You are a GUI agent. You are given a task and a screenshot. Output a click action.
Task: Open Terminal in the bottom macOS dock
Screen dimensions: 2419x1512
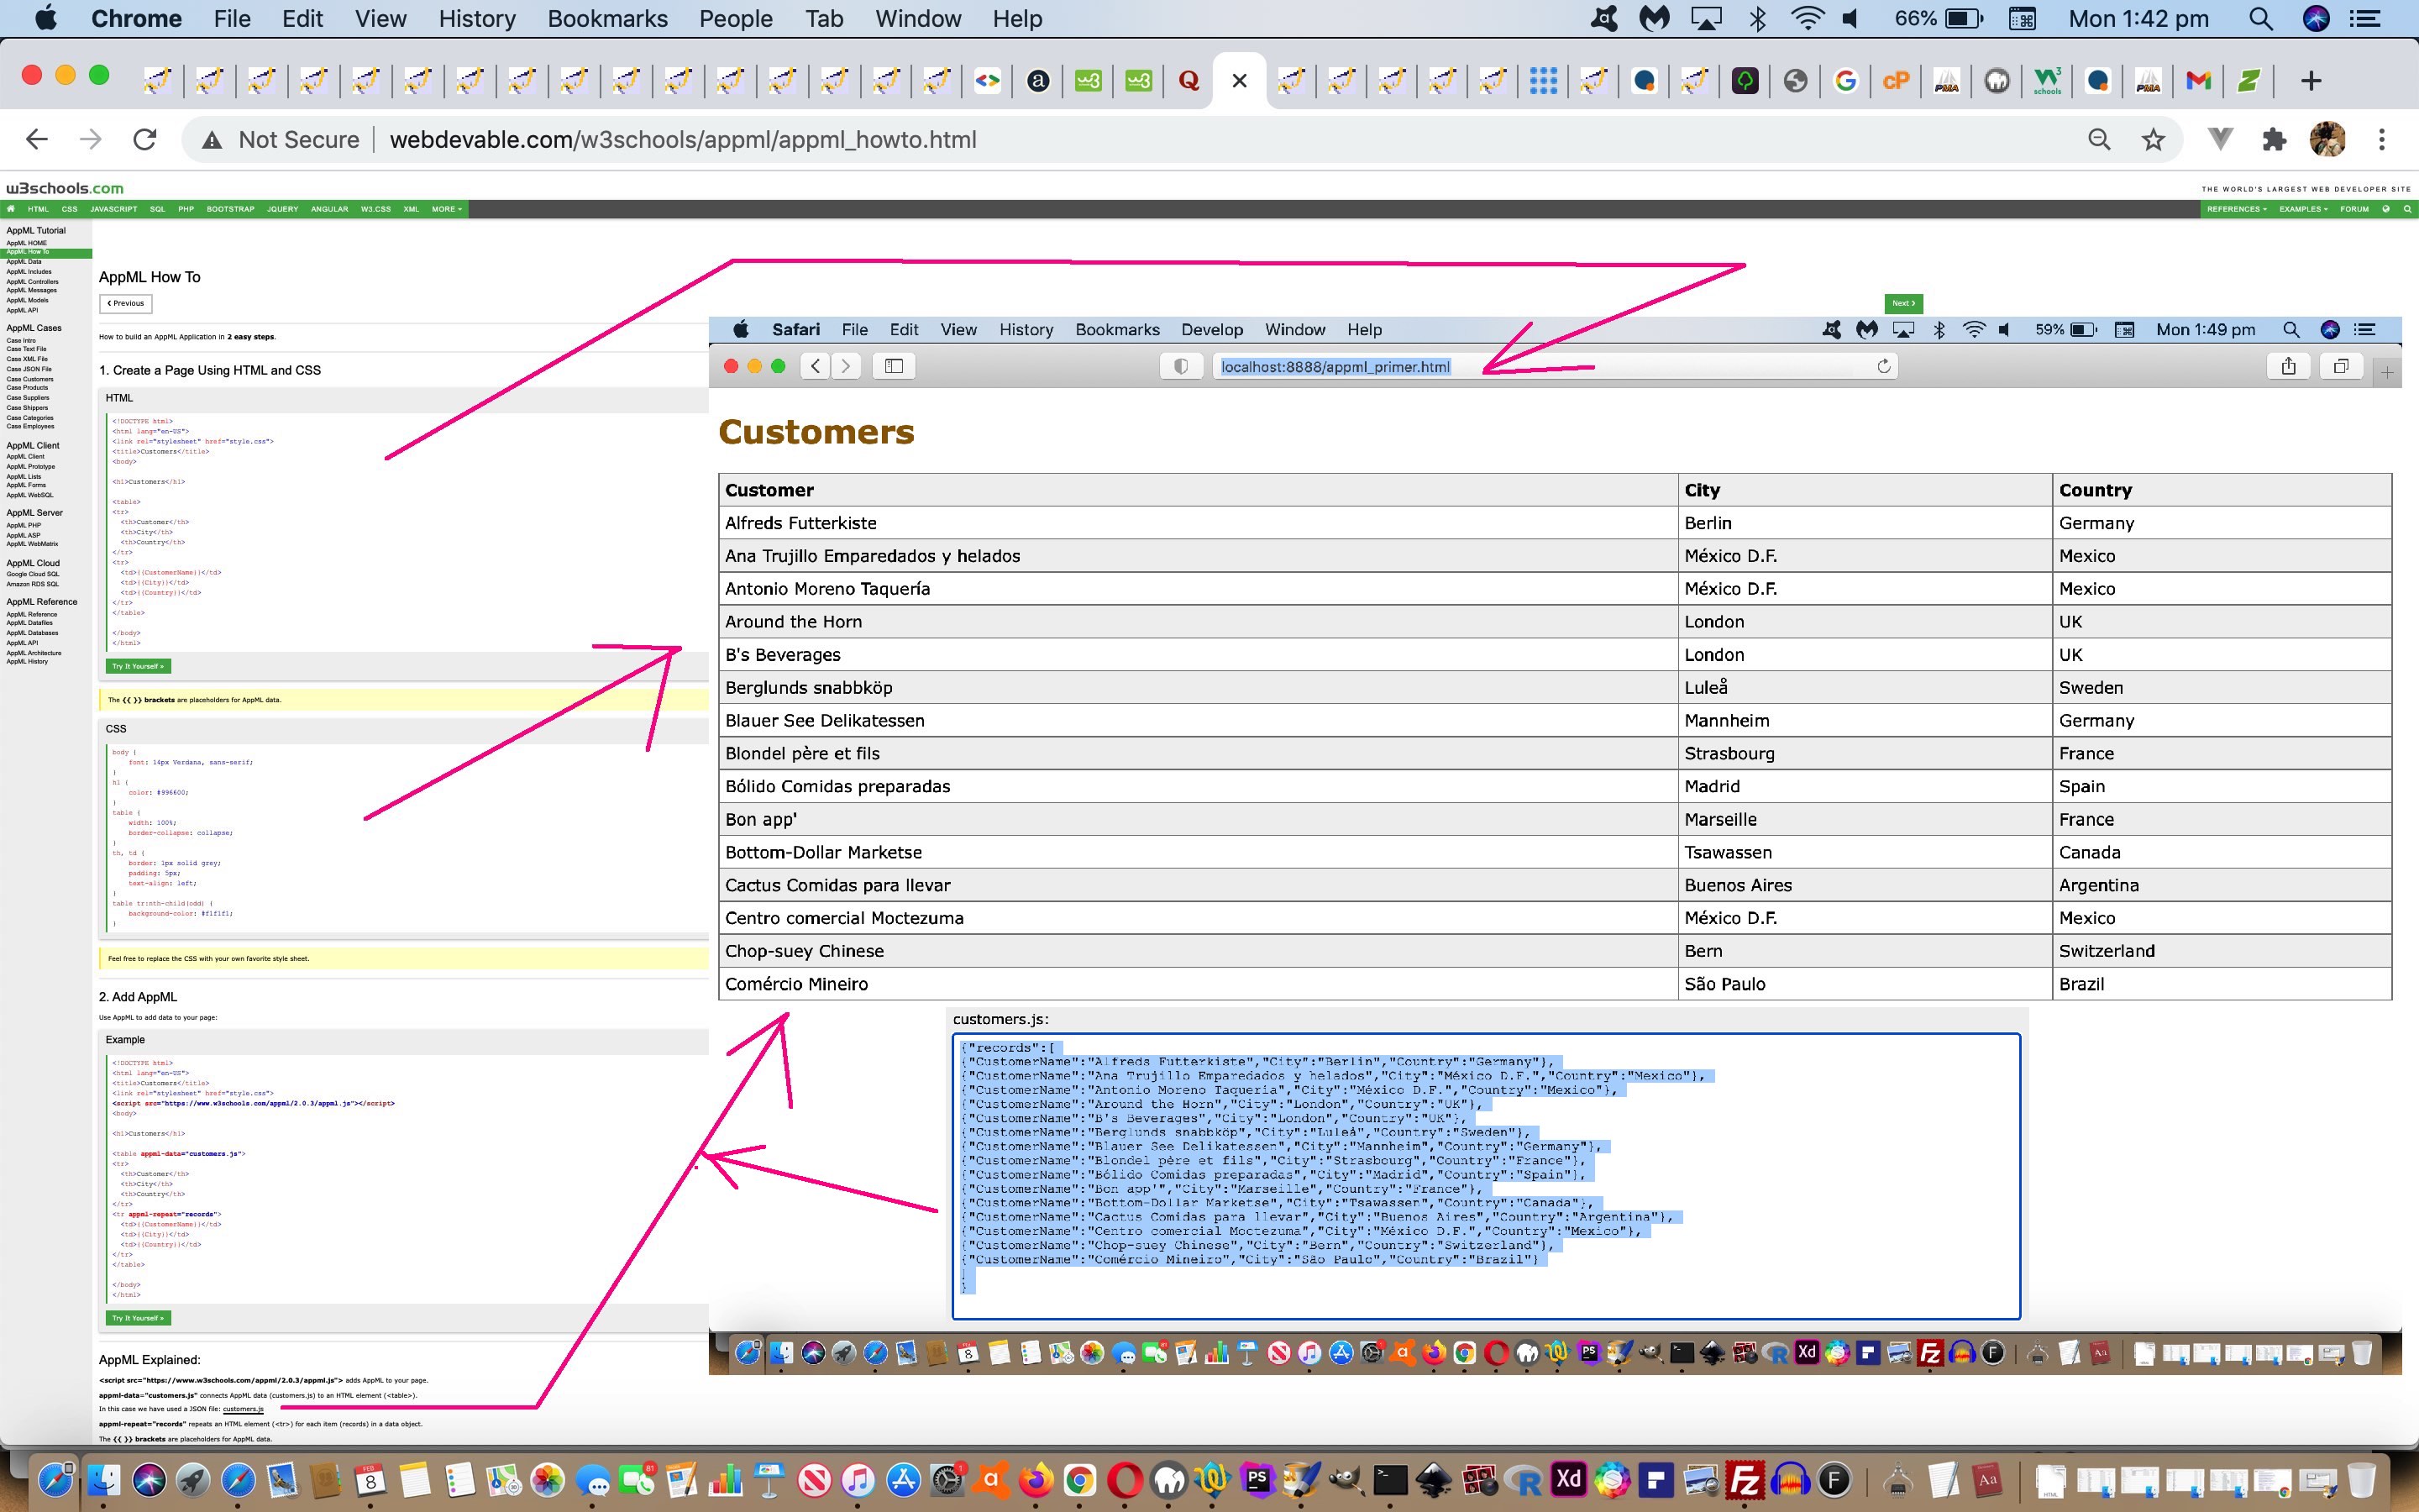point(1390,1479)
